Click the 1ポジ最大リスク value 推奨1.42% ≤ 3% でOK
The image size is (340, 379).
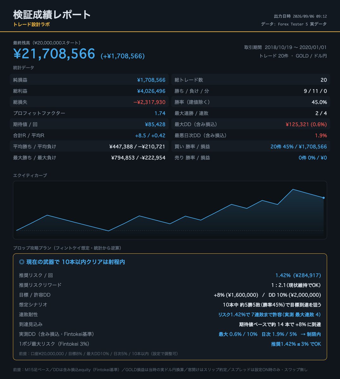(x=296, y=344)
